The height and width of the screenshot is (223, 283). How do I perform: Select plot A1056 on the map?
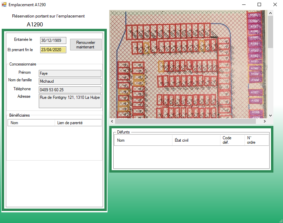[x=255, y=101]
